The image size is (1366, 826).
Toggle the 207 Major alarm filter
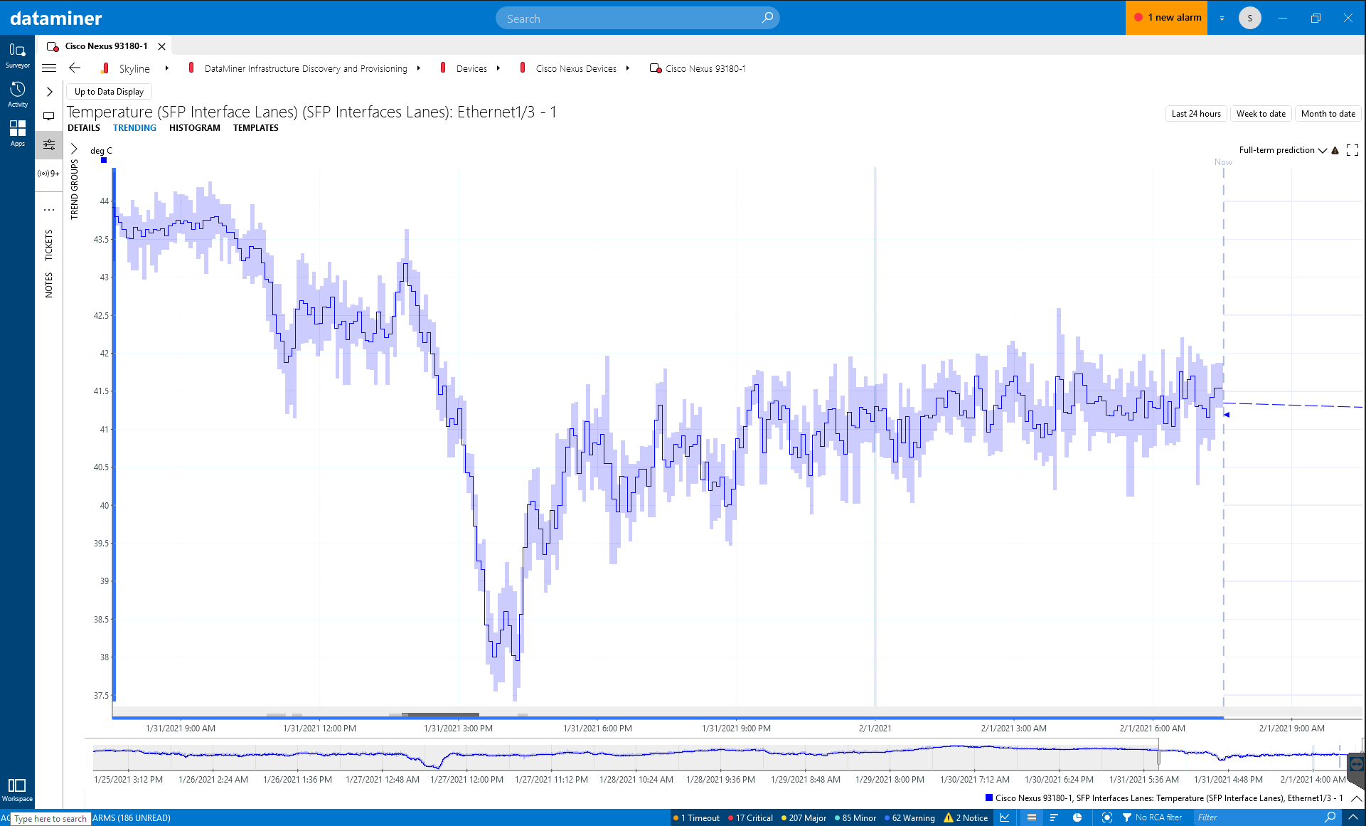[x=804, y=818]
